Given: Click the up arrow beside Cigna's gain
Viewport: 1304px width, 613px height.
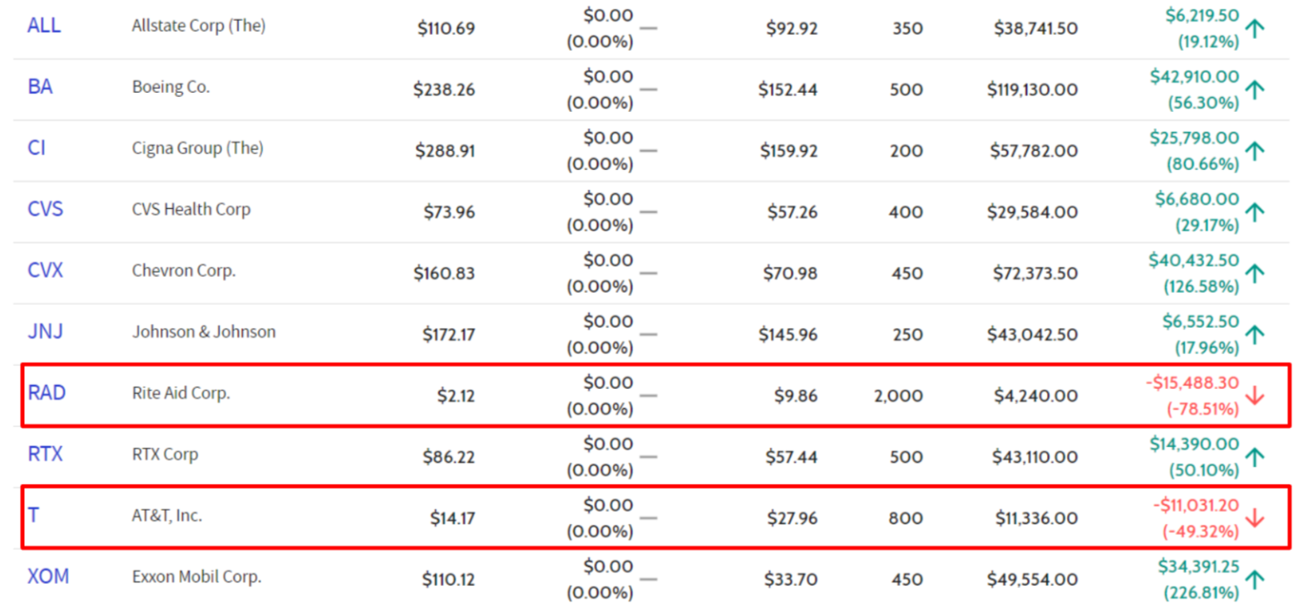Looking at the screenshot, I should pyautogui.click(x=1255, y=151).
